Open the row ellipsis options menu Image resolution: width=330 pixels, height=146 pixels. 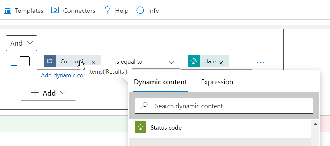click(x=261, y=62)
